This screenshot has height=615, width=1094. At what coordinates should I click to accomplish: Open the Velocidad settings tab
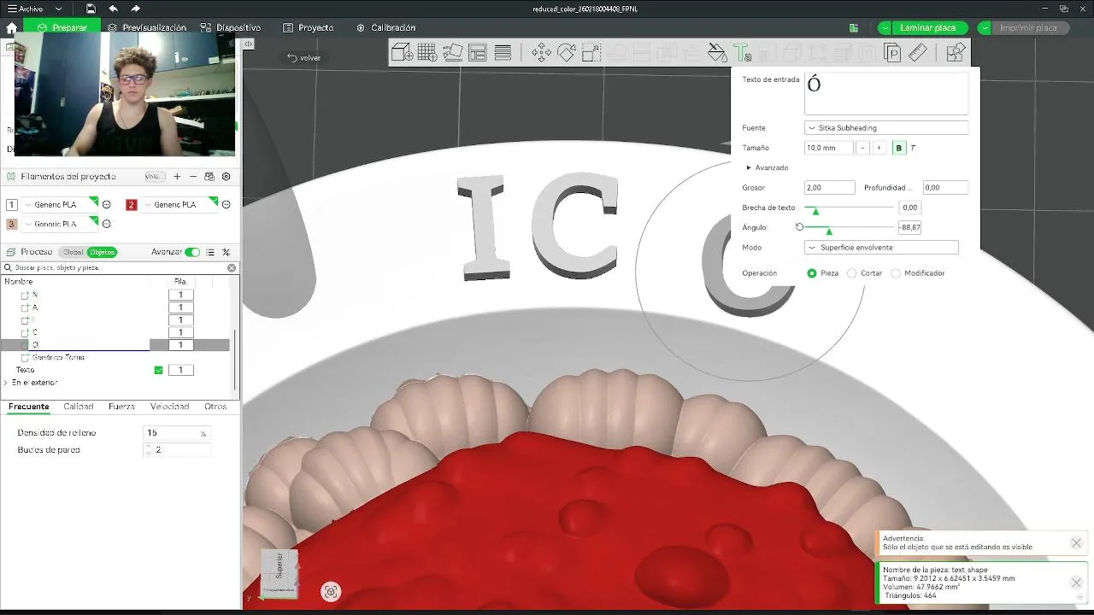tap(170, 407)
